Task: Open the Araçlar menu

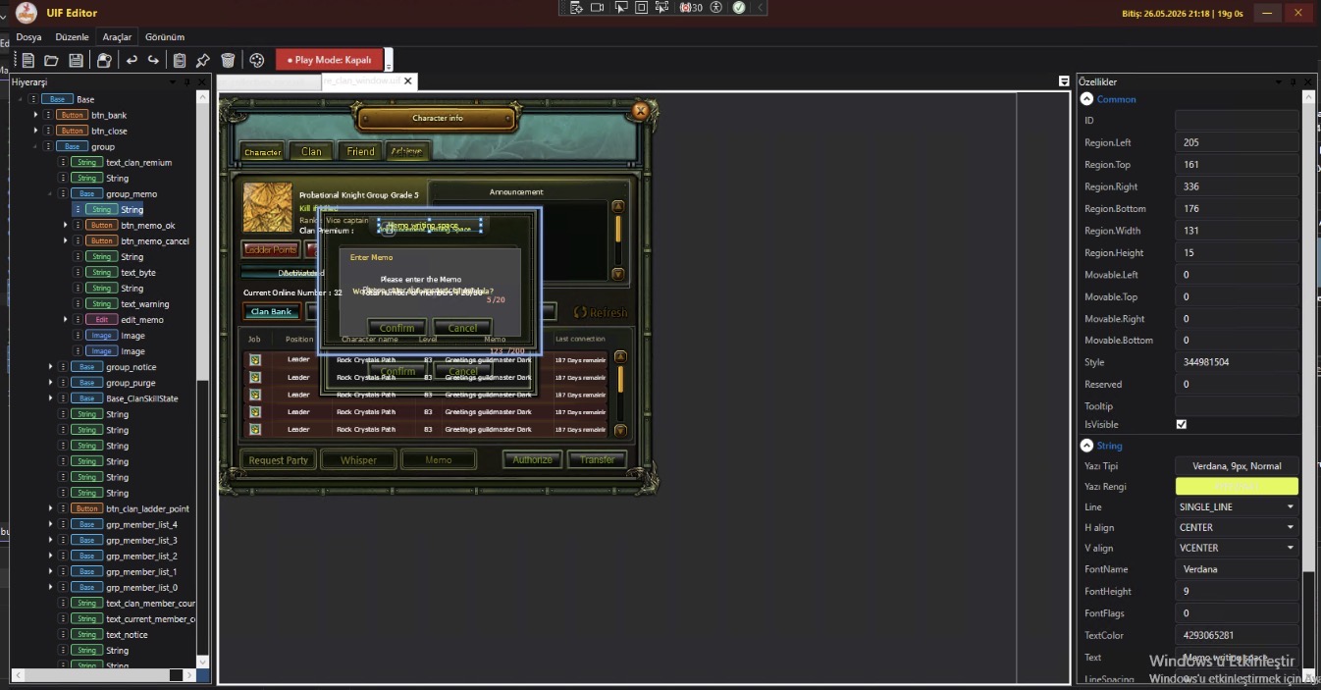Action: click(117, 37)
